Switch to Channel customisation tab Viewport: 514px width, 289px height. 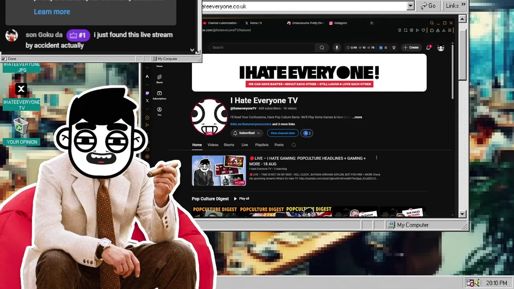(220, 23)
